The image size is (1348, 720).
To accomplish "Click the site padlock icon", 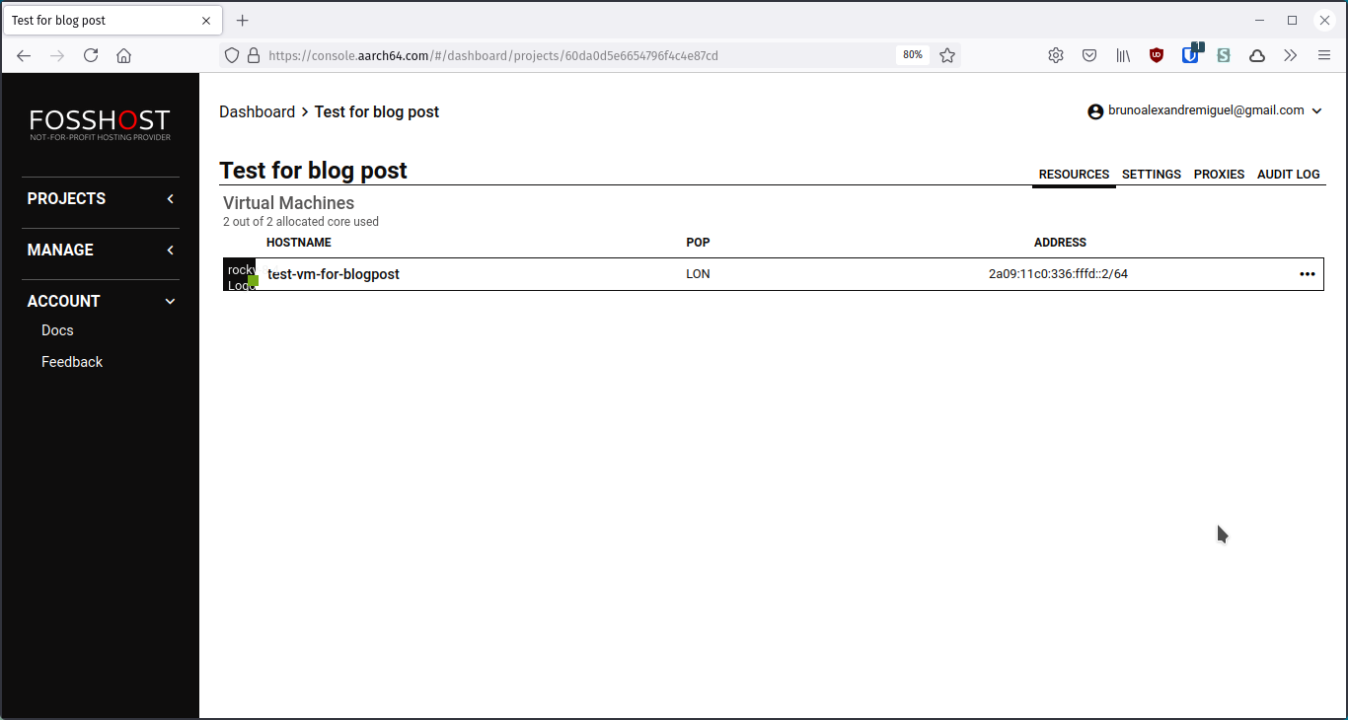I will (254, 55).
